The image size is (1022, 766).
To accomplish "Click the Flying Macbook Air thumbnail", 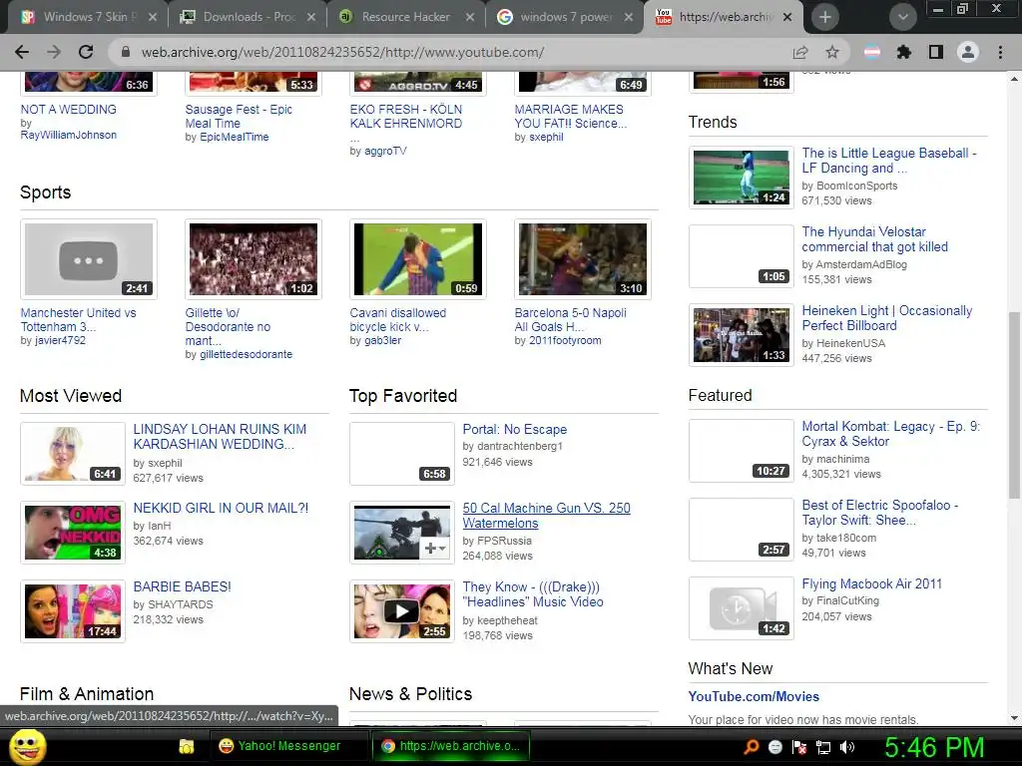I will pyautogui.click(x=742, y=607).
